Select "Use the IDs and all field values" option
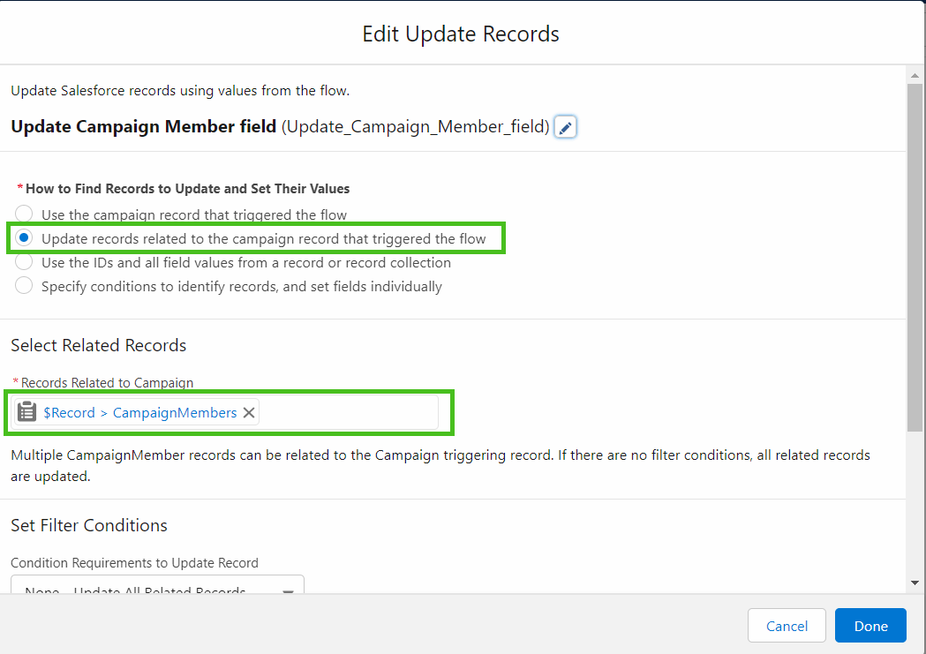The width and height of the screenshot is (926, 654). [23, 262]
